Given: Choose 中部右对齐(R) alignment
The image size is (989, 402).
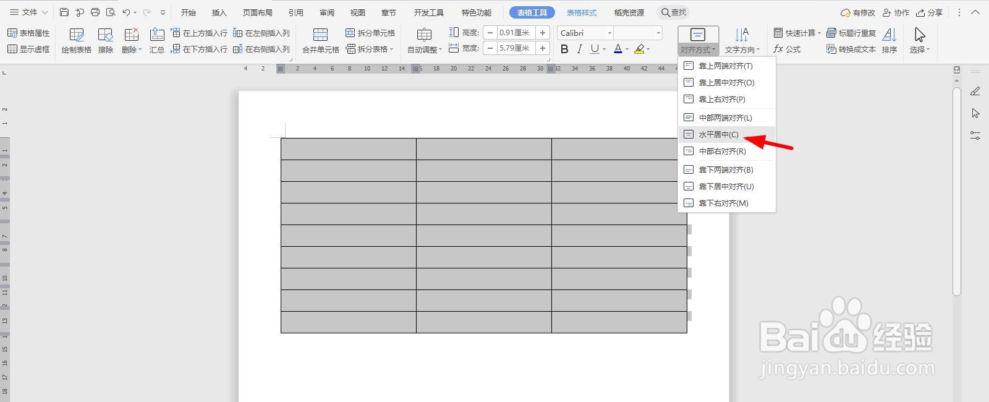Looking at the screenshot, I should pos(727,151).
